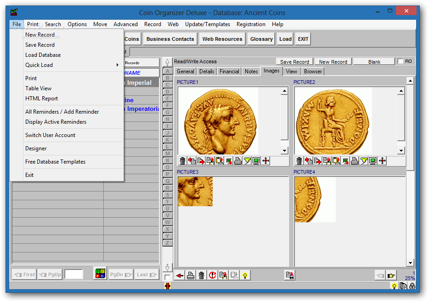Choose Switch User Account menu entry
Image resolution: width=429 pixels, height=302 pixels.
point(51,135)
